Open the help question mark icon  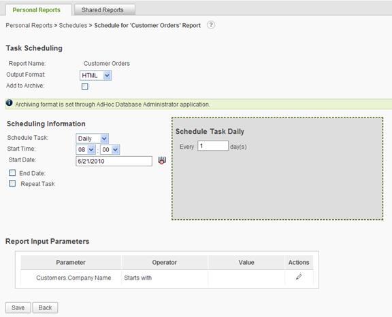tap(211, 25)
